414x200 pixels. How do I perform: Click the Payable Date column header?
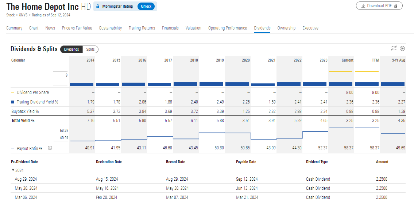[246, 162]
